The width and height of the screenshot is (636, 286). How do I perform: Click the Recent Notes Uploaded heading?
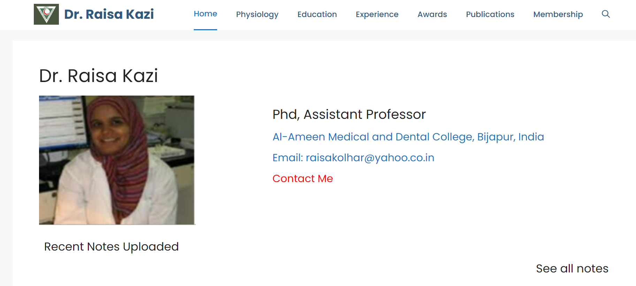111,247
